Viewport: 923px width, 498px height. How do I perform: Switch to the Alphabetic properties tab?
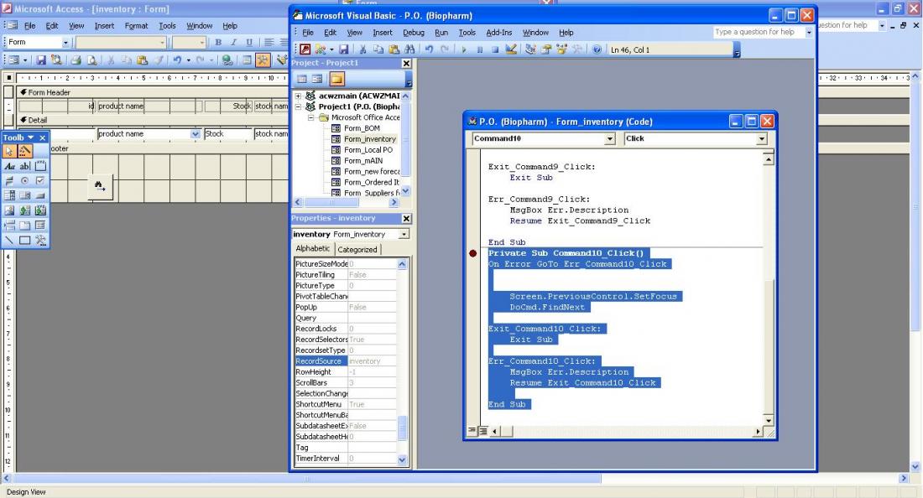click(313, 249)
